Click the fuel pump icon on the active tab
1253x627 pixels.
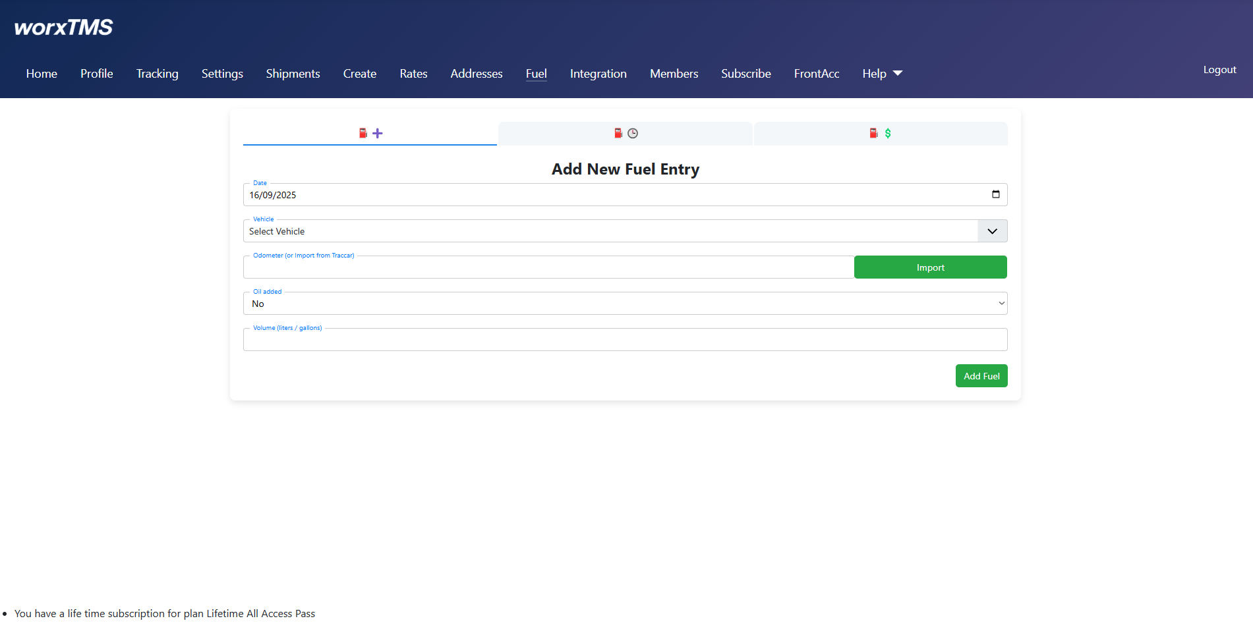[363, 133]
